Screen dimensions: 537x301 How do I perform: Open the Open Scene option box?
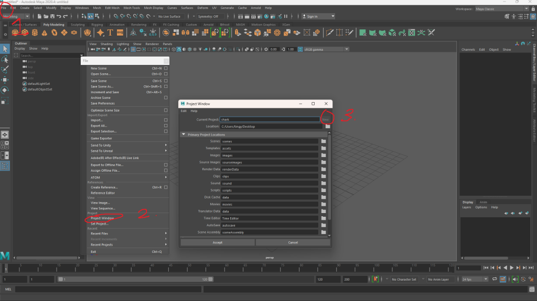pyautogui.click(x=166, y=74)
